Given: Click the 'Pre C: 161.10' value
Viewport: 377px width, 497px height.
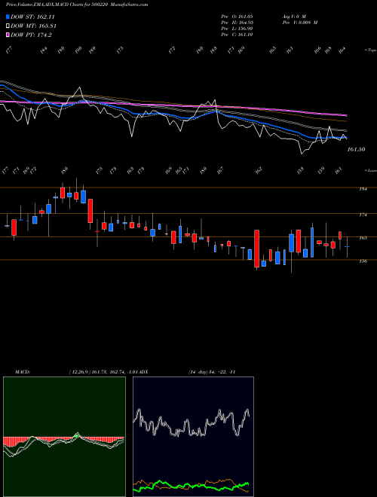Looking at the screenshot, I should tap(237, 35).
